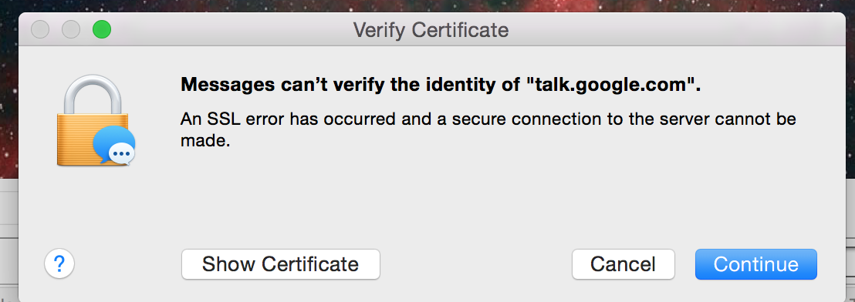
Task: Click the middle gray minimize window button
Action: tap(71, 29)
